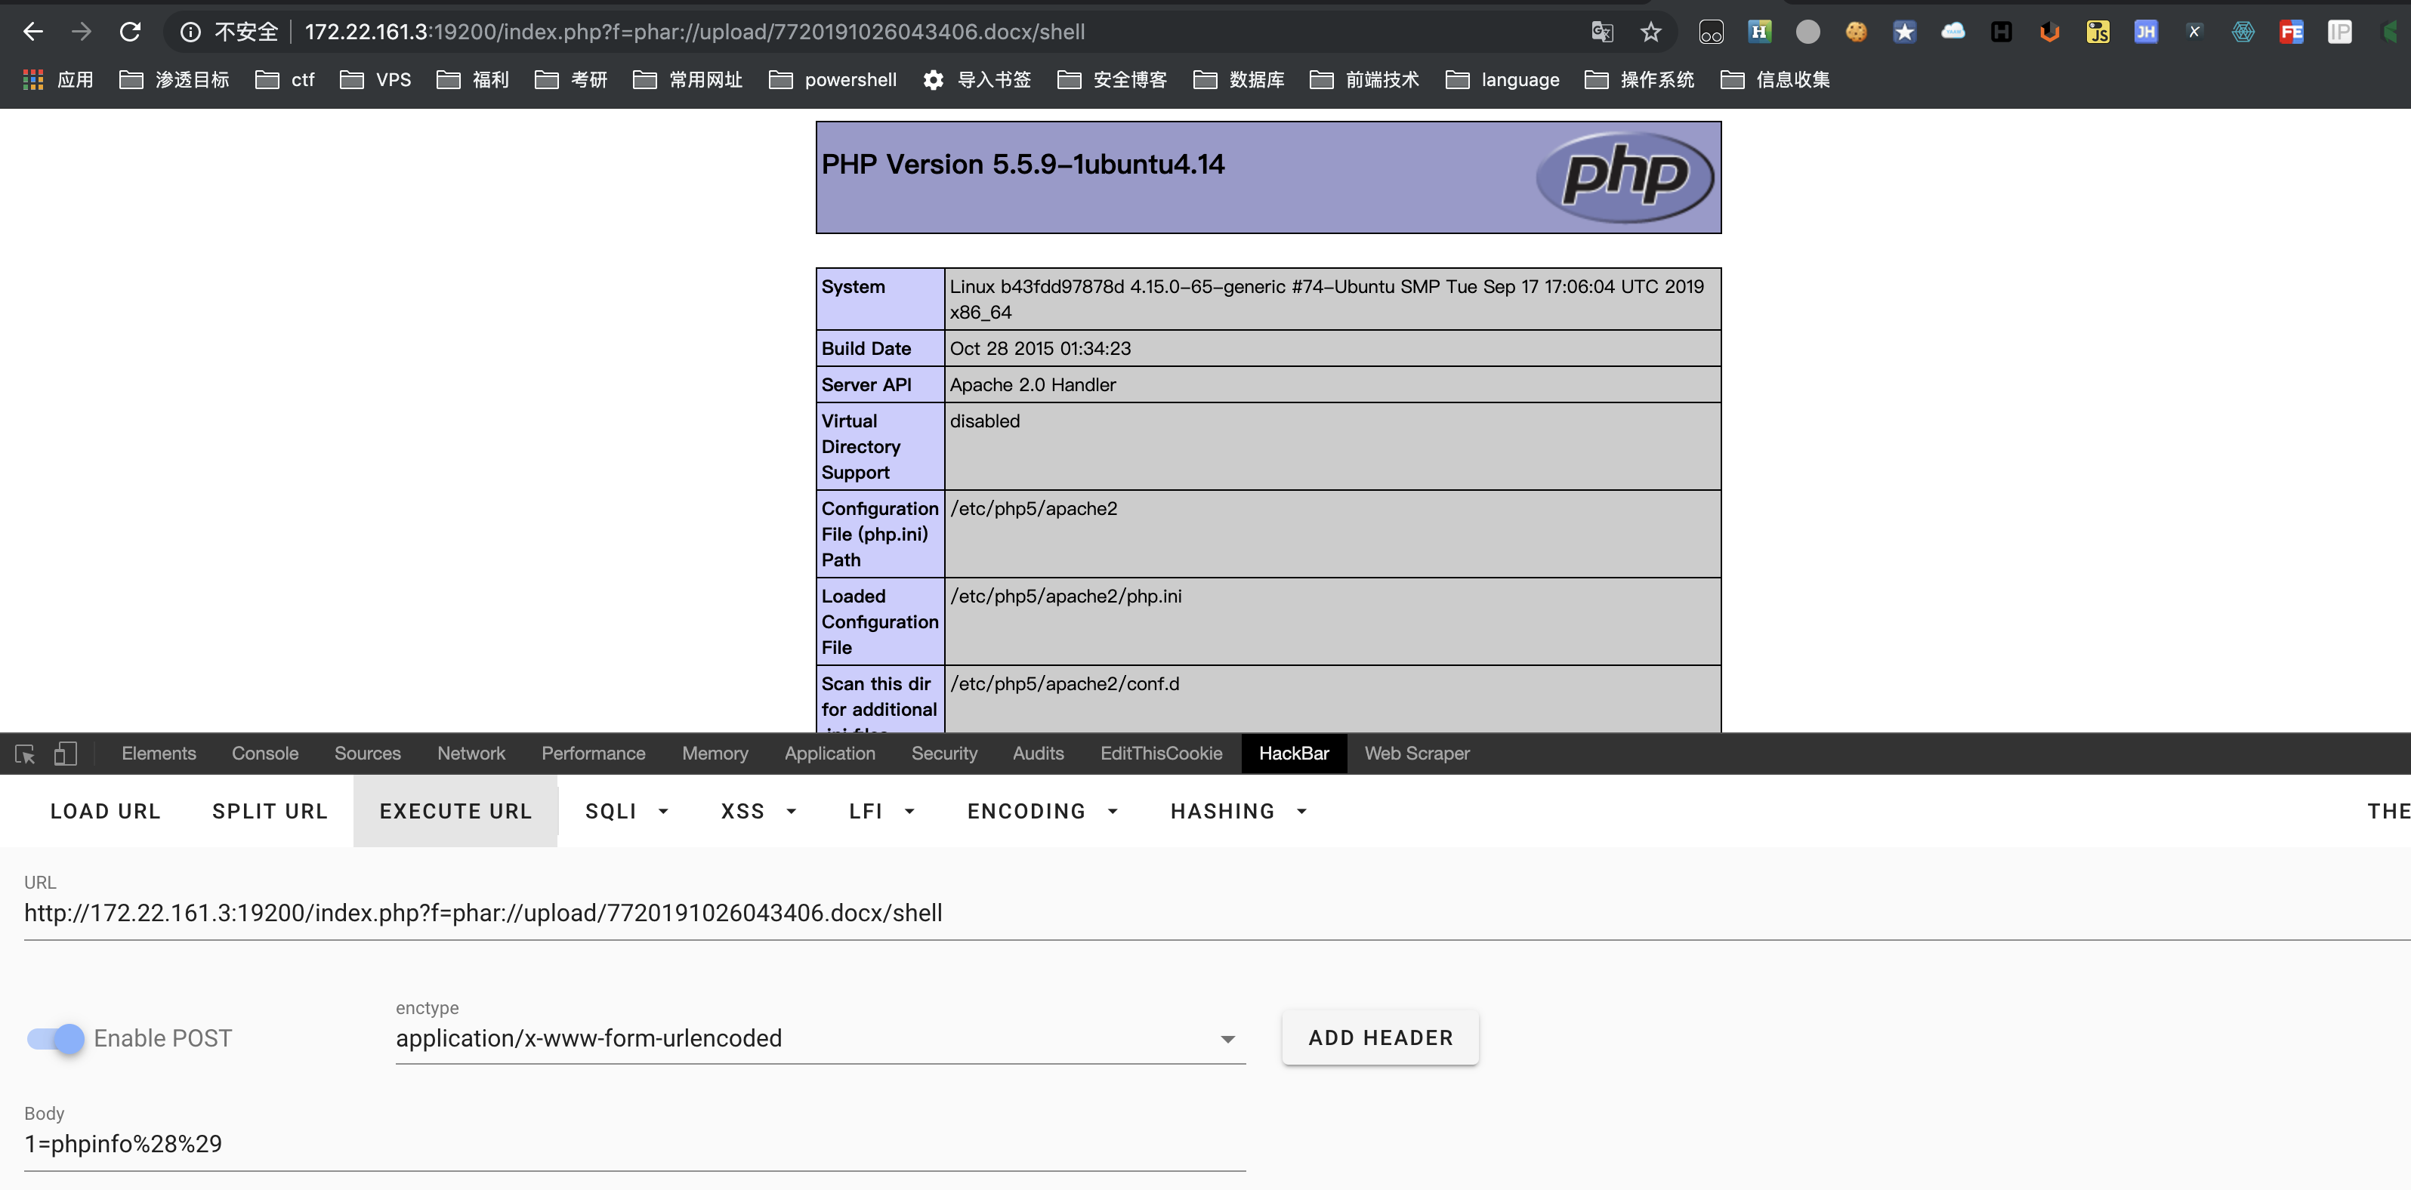Reload the current page
This screenshot has height=1190, width=2411.
pos(130,32)
